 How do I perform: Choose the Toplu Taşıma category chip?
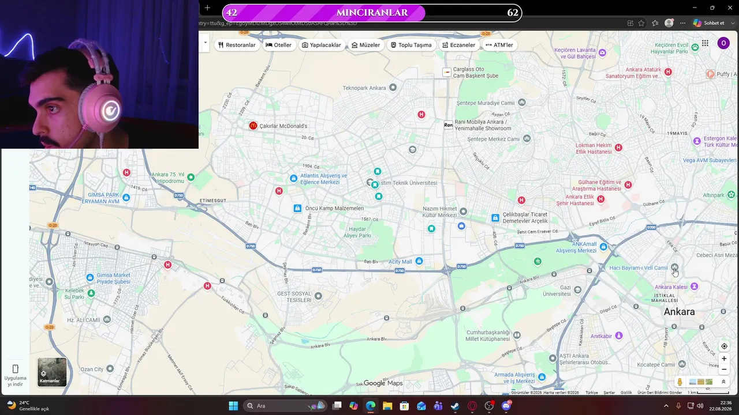pyautogui.click(x=411, y=45)
